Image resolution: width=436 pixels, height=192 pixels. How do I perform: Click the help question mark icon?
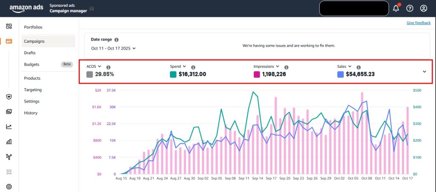pos(410,8)
